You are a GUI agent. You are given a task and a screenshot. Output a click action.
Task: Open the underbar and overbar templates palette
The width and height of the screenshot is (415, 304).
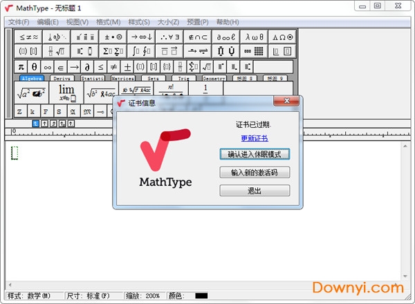click(169, 51)
